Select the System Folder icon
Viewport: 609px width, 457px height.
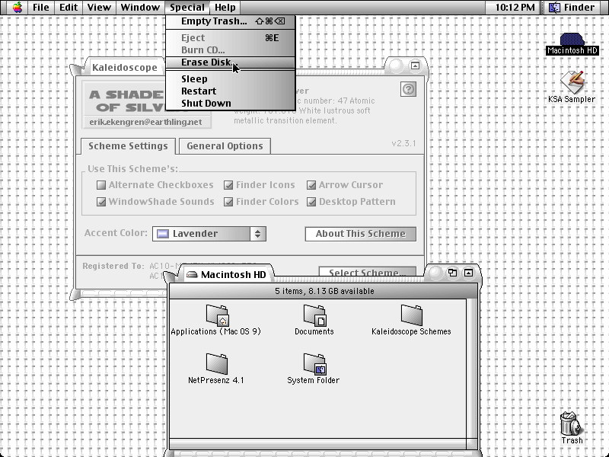pos(314,369)
